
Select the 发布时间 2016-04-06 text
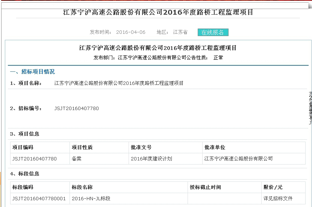117,32
